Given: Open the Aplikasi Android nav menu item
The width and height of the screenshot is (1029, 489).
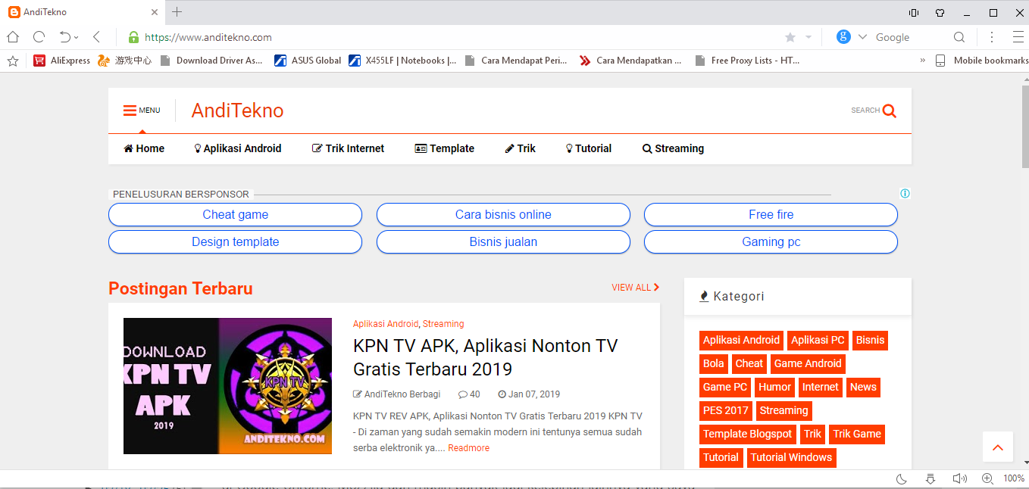Looking at the screenshot, I should coord(238,148).
